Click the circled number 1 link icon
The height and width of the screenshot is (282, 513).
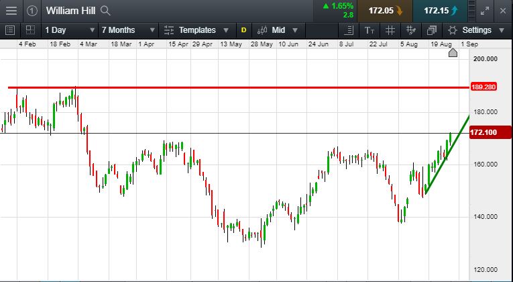click(32, 11)
